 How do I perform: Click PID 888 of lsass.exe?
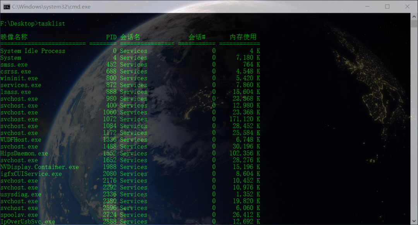111,92
